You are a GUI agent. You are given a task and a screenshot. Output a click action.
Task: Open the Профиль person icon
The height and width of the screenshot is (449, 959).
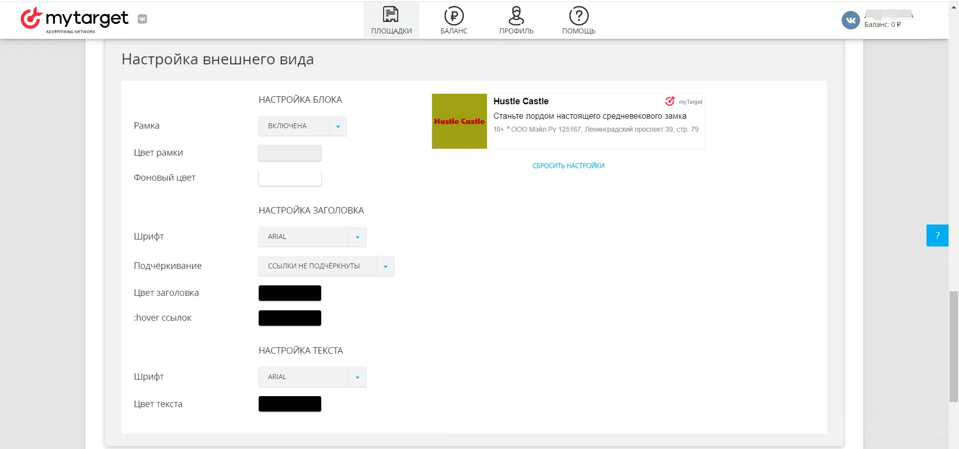pyautogui.click(x=516, y=15)
